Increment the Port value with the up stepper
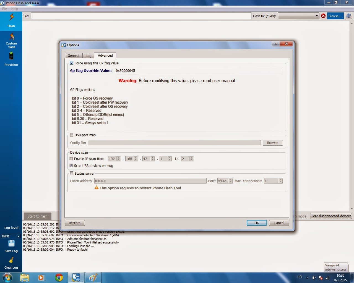354x283 pixels. (x=230, y=179)
